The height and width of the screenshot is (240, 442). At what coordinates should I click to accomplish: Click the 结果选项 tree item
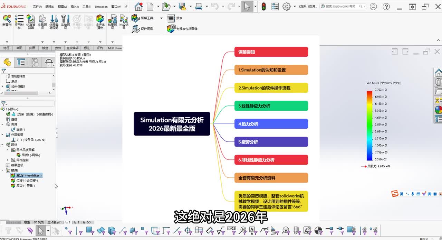pos(14,165)
